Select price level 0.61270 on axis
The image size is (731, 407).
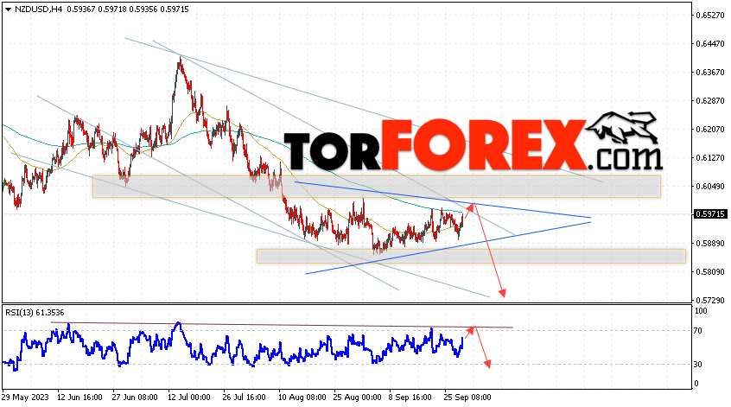coord(710,157)
